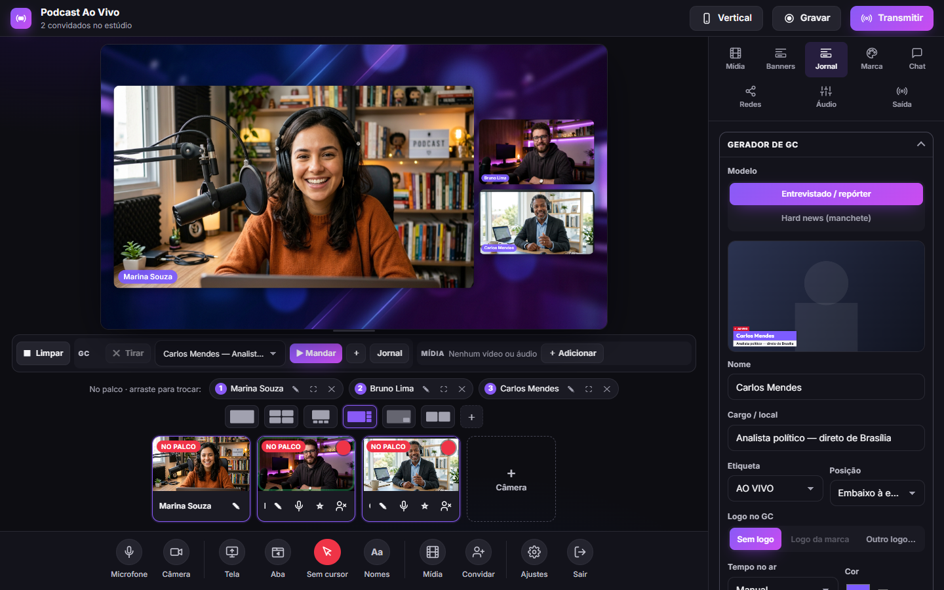The width and height of the screenshot is (944, 590).
Task: Toggle the Câmera icon in the bottom toolbar
Action: (x=176, y=552)
